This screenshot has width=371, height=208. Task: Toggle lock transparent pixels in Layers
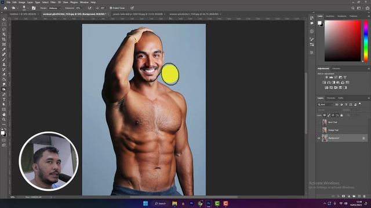(325, 116)
